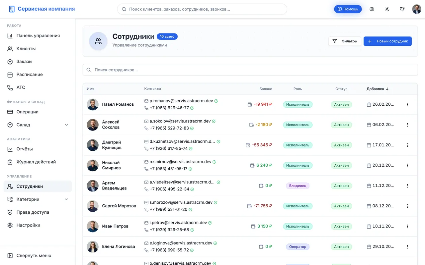Open Операции in sidebar
The height and width of the screenshot is (265, 425).
point(38,112)
